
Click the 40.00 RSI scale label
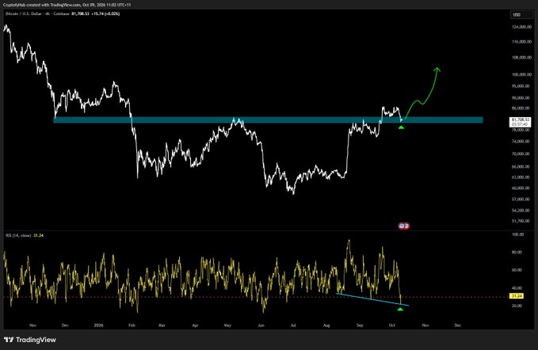coord(517,288)
